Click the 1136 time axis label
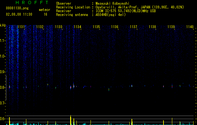197x125 pixels. pos(115,27)
